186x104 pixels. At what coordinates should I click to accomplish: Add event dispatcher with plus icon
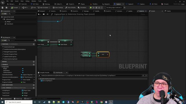pos(34,85)
